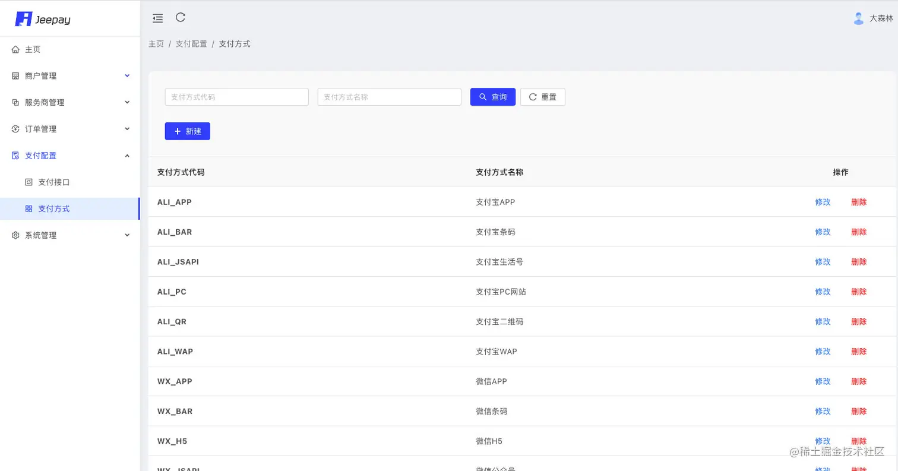Click the 支付宝PC网站 name cell
The height and width of the screenshot is (471, 898).
coord(501,292)
